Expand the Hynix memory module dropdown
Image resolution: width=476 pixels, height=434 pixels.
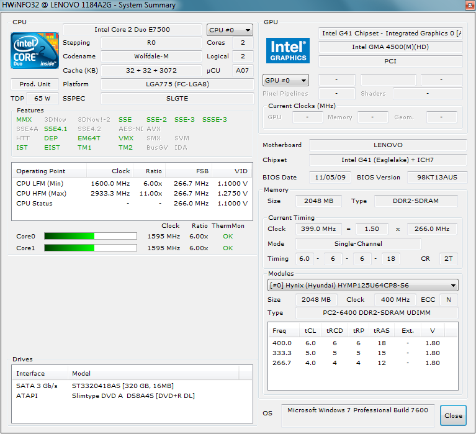362,286
